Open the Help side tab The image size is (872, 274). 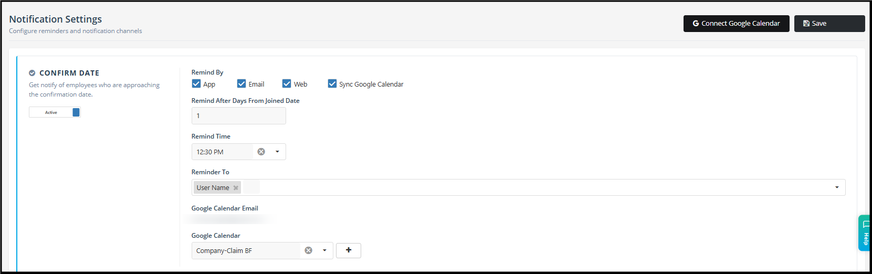(865, 233)
